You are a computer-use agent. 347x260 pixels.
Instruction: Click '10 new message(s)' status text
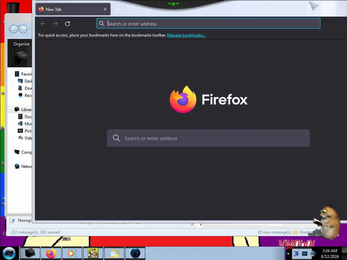tap(274, 232)
